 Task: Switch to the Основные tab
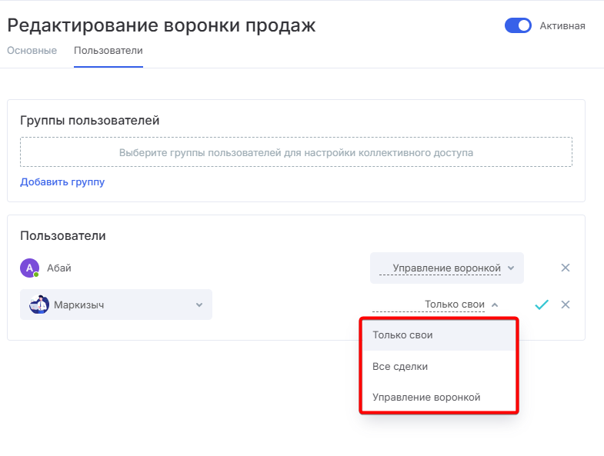coord(32,51)
